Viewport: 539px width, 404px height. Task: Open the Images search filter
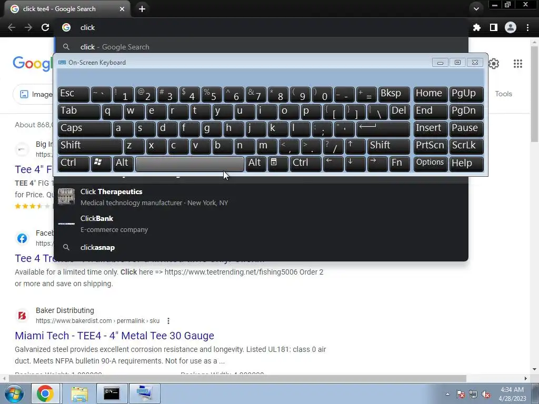tap(34, 94)
